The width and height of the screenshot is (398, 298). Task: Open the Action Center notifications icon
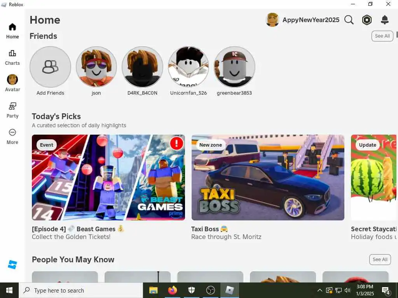pos(386,290)
